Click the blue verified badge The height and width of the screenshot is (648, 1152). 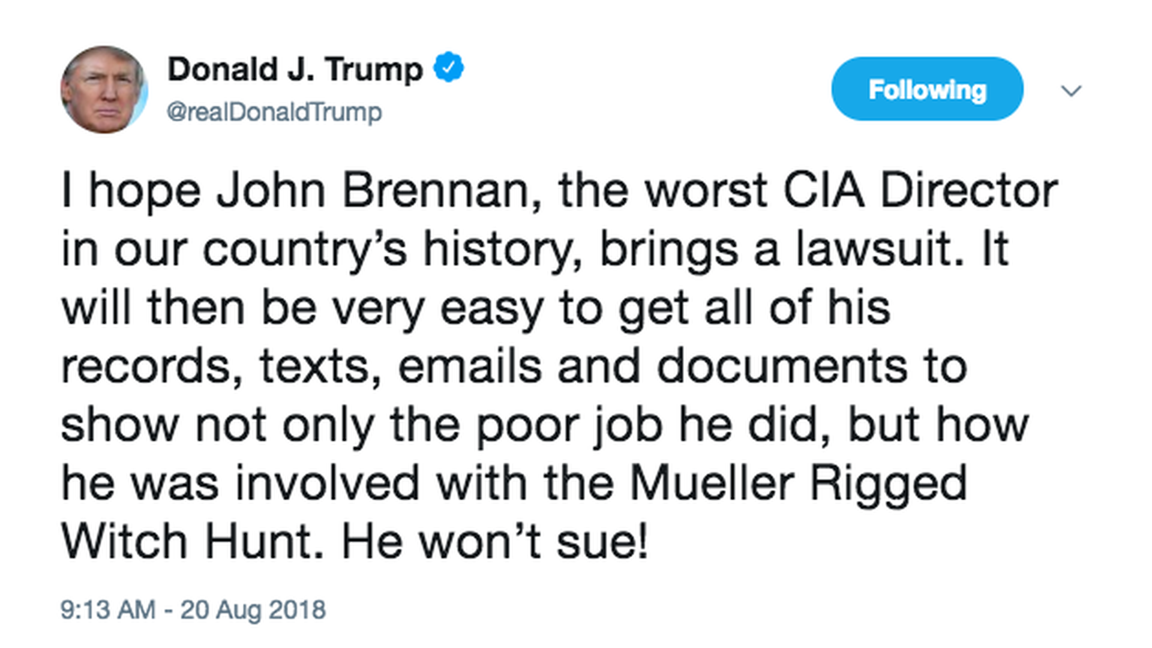pyautogui.click(x=449, y=67)
